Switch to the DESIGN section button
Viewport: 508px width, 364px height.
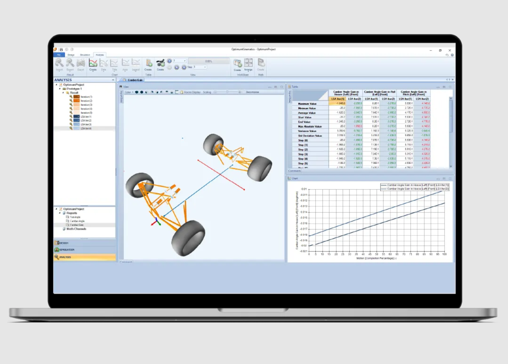[85, 243]
